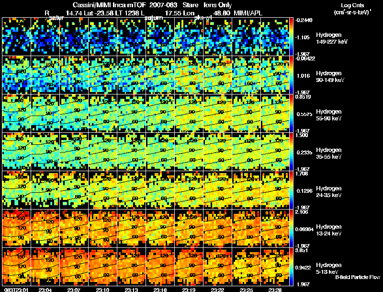
Task: Select the colorbar beside Hydrogen 13-24 keV
Action: click(292, 228)
